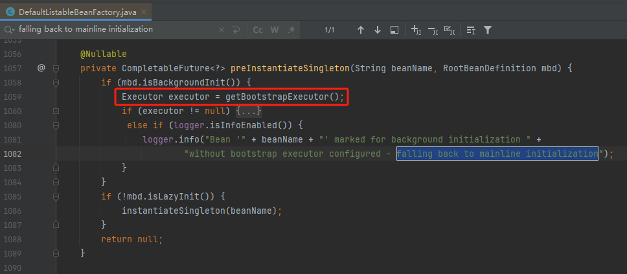Unselect current occurrence icon
This screenshot has height=274, width=627.
point(433,30)
